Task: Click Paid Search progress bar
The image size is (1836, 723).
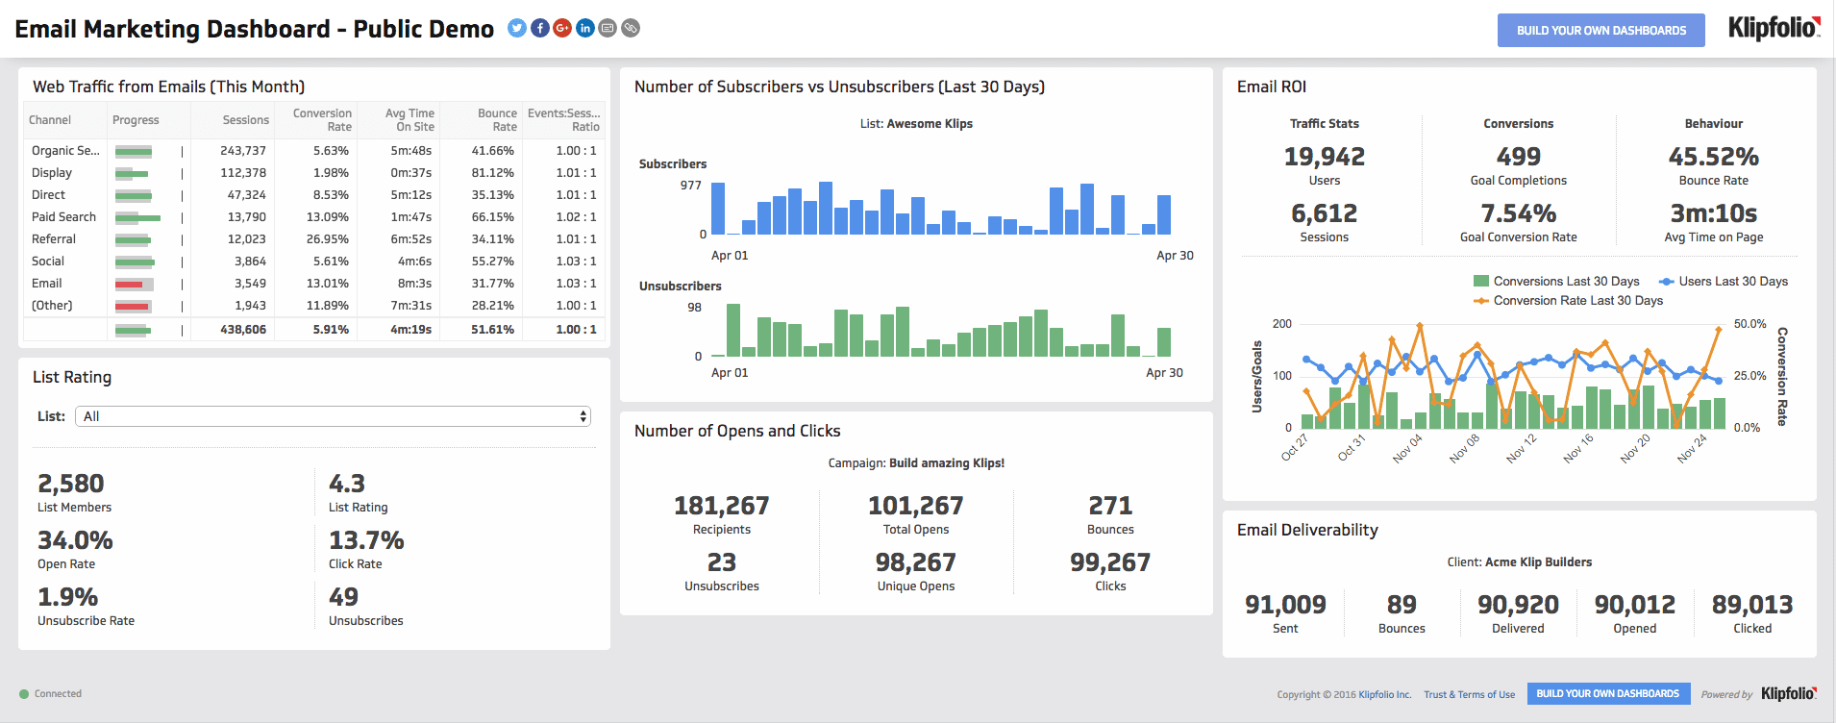Action: [137, 217]
